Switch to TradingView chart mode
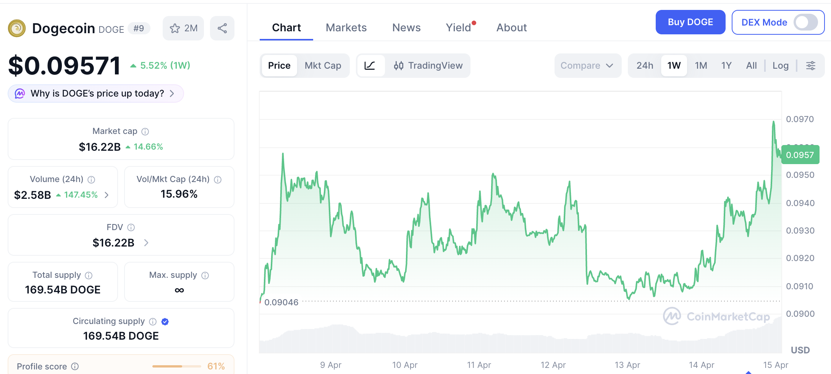831x374 pixels. 428,66
